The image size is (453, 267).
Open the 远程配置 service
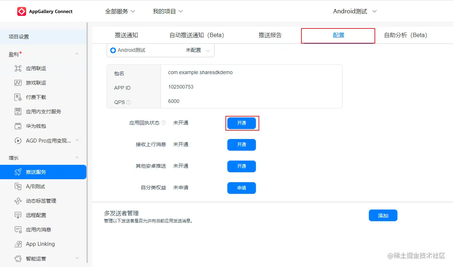point(35,215)
